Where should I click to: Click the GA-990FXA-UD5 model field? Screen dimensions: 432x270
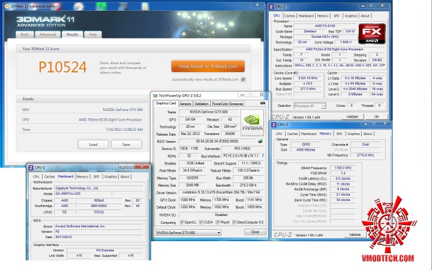point(83,194)
